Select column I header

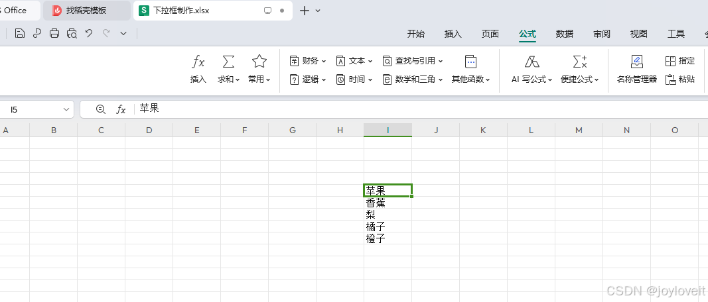coord(388,130)
